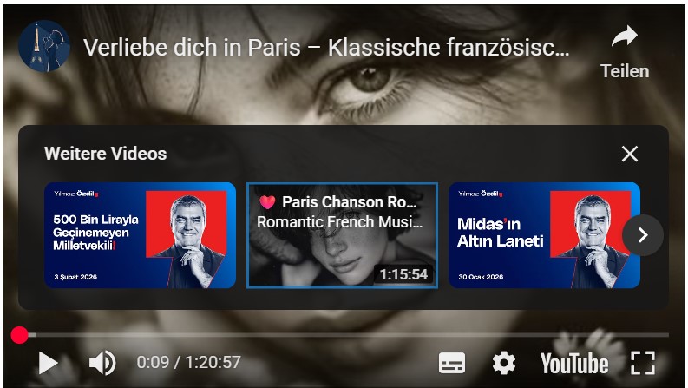Click the video background above the panel

click(342, 96)
